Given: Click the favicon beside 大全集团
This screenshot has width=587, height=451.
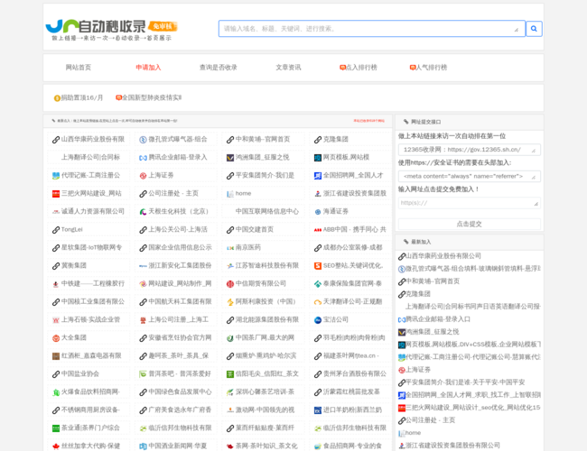Looking at the screenshot, I should (x=55, y=338).
